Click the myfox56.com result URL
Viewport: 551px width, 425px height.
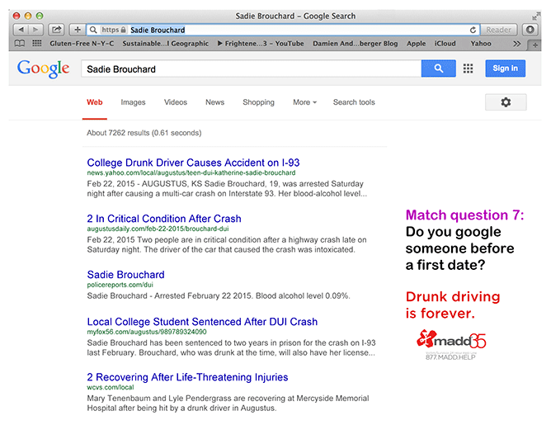click(x=147, y=332)
